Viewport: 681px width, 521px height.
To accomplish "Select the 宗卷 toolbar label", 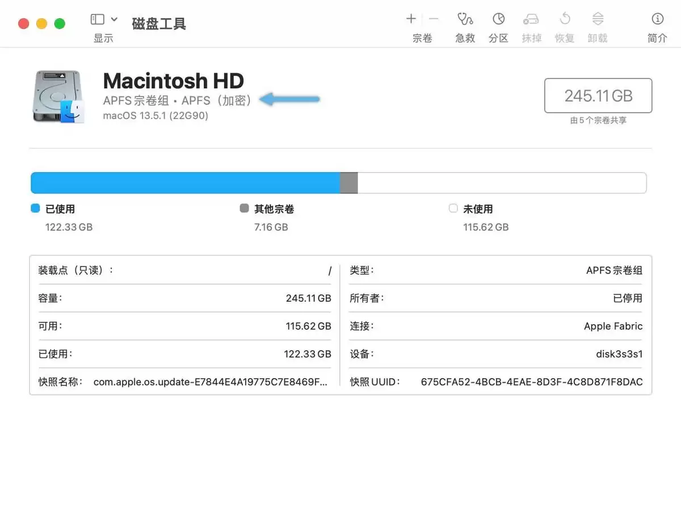I will [422, 38].
